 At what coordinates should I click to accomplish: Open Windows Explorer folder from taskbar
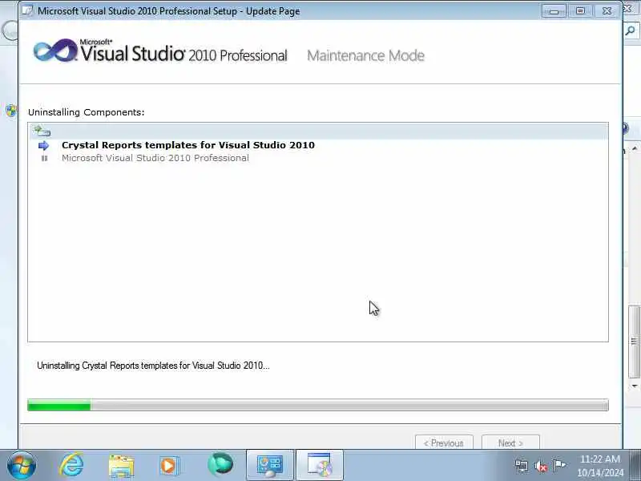pyautogui.click(x=122, y=466)
